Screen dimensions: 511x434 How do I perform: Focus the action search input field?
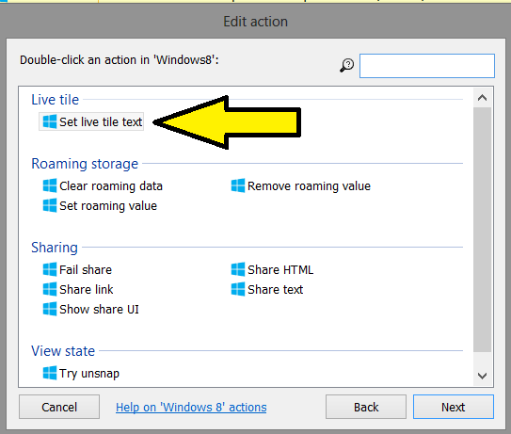coord(427,66)
